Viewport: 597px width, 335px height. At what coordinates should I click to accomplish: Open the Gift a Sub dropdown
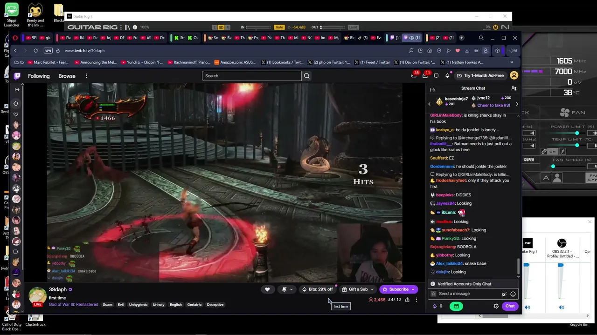coord(357,289)
